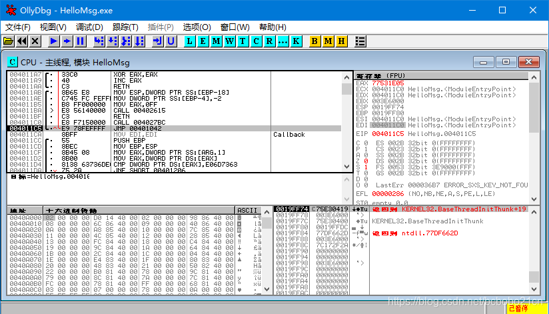
Task: Open the 帮助(H) menu
Action: pos(273,27)
